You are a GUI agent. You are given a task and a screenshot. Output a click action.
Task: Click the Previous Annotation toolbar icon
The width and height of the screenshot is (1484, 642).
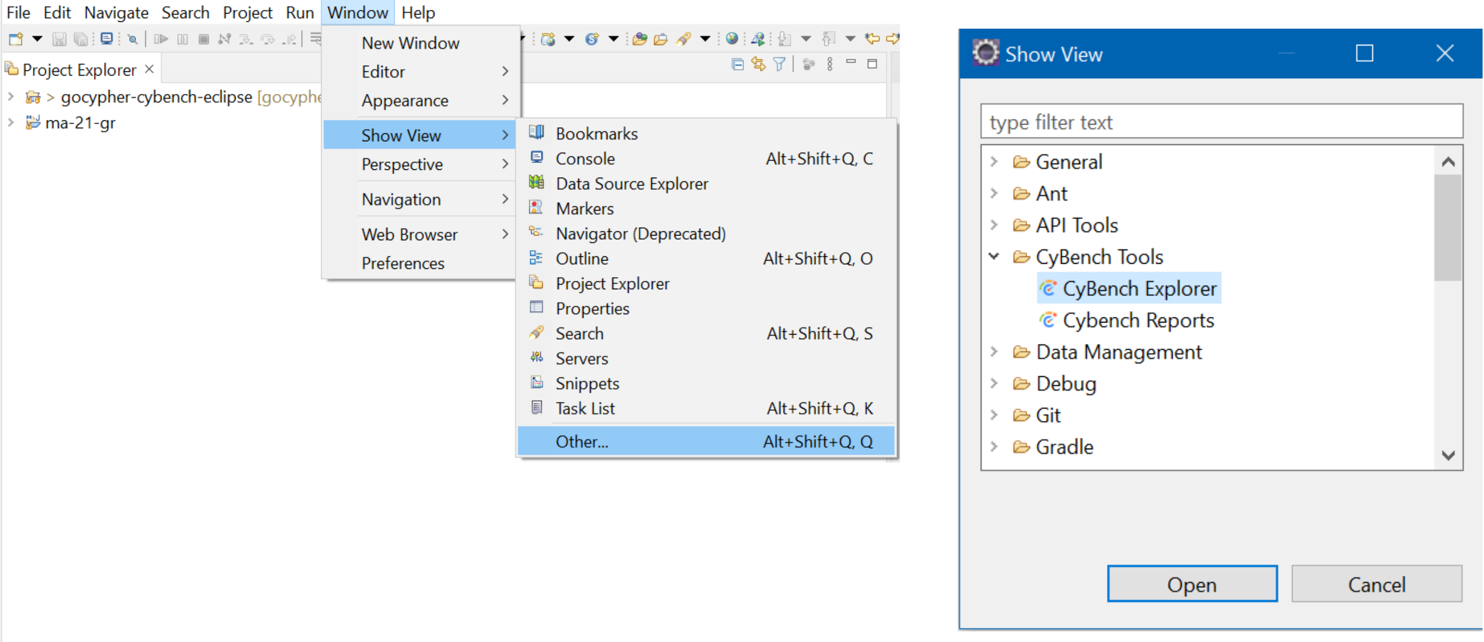click(829, 39)
